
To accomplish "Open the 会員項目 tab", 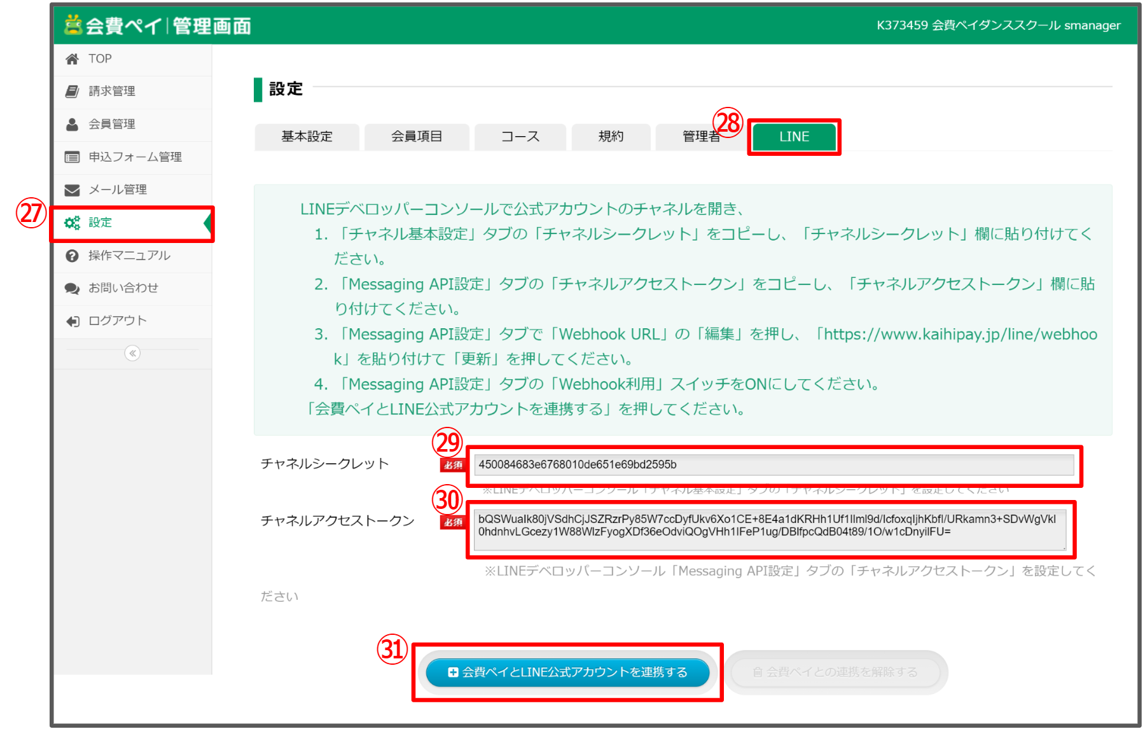I will 417,137.
